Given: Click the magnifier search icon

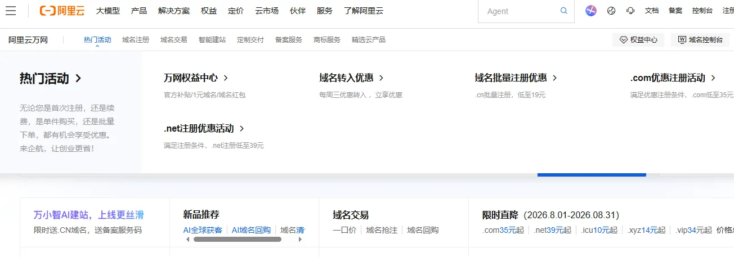Looking at the screenshot, I should coord(564,11).
